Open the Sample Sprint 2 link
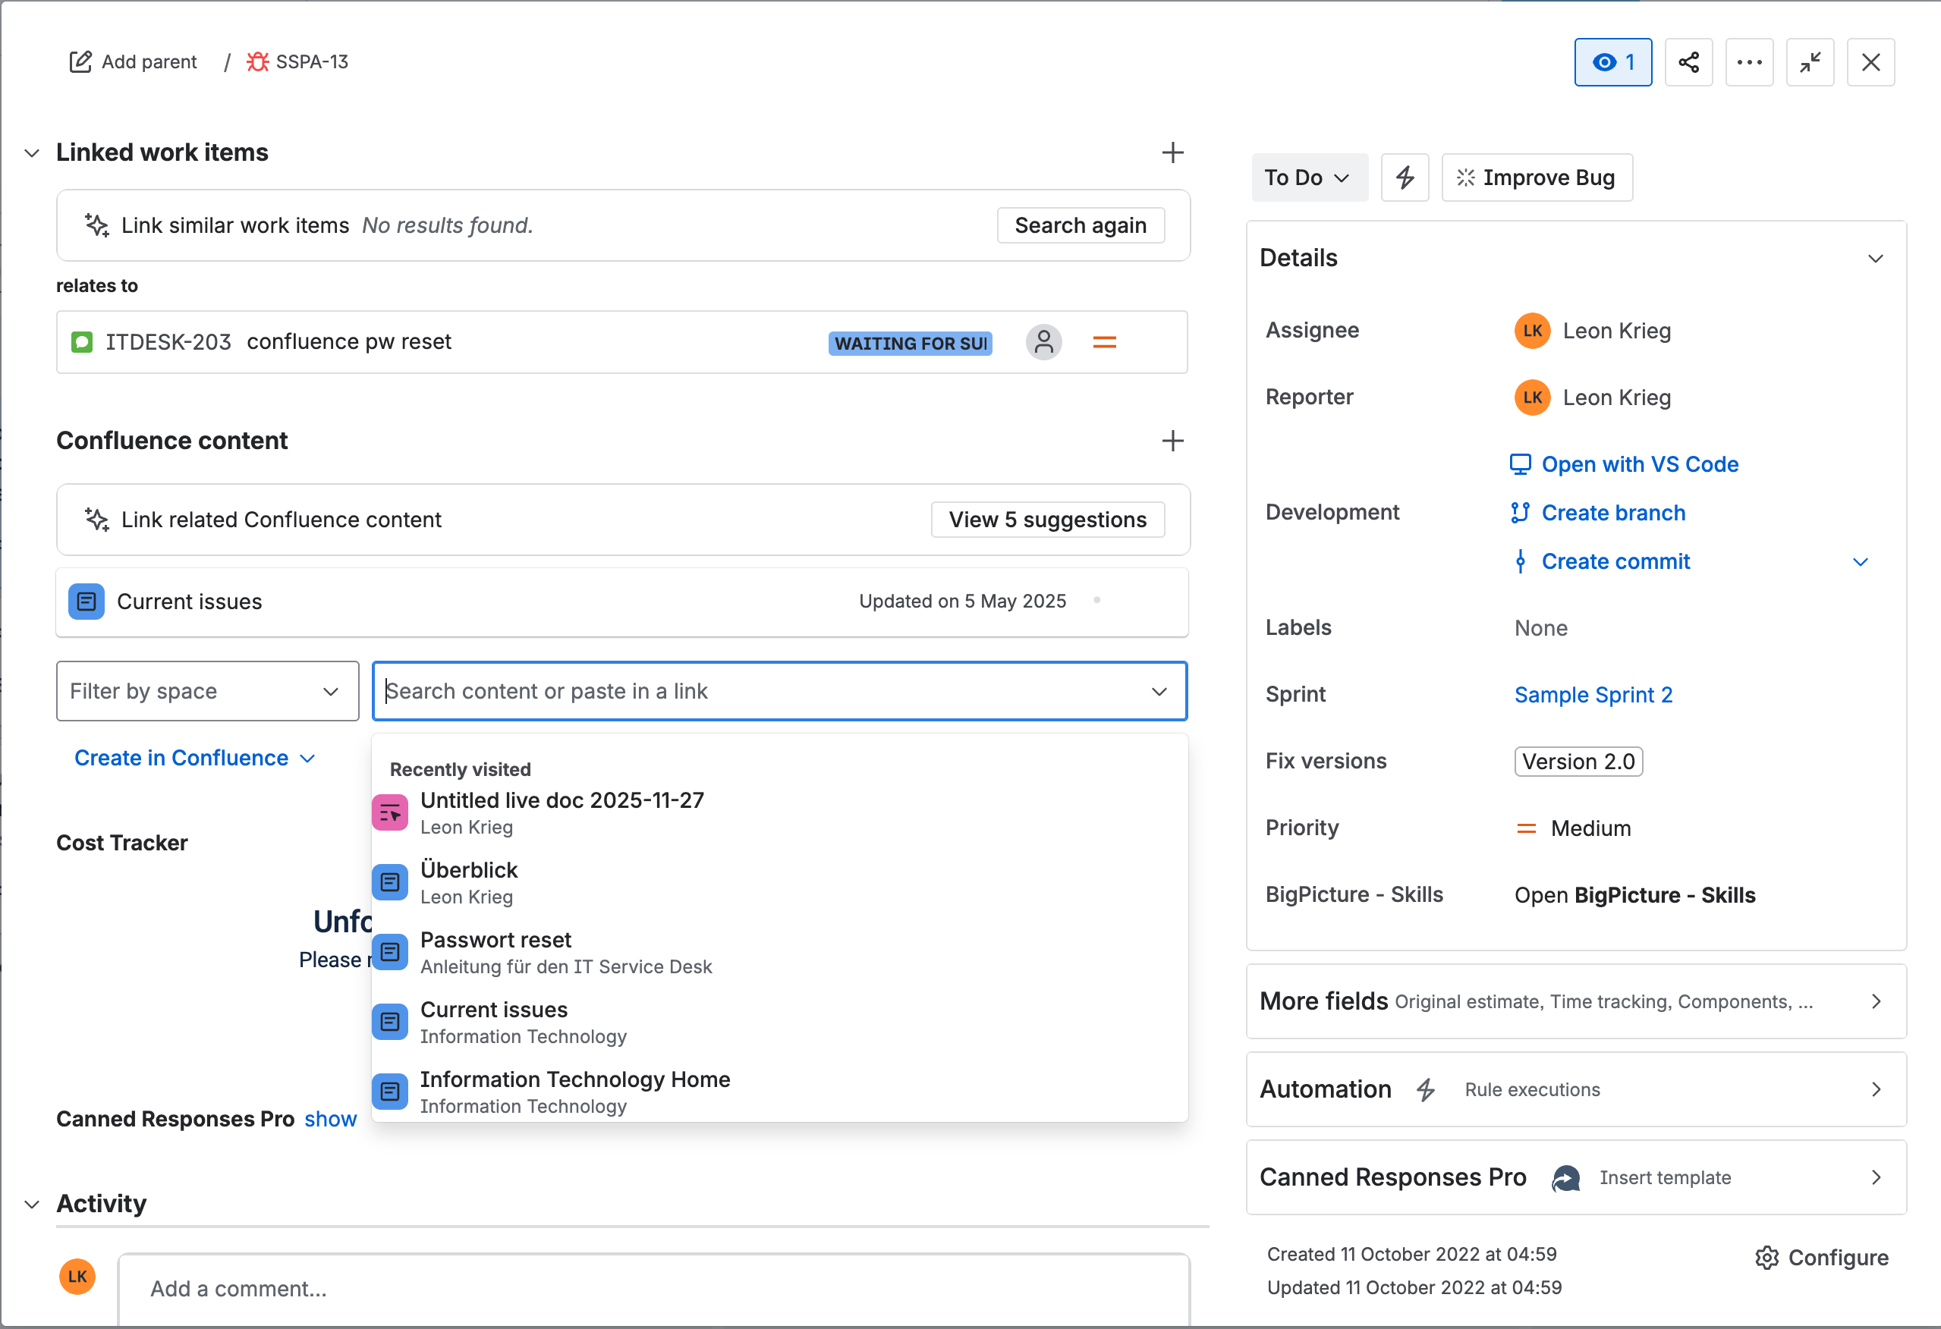Screen dimensions: 1941x1329 (x=1593, y=694)
